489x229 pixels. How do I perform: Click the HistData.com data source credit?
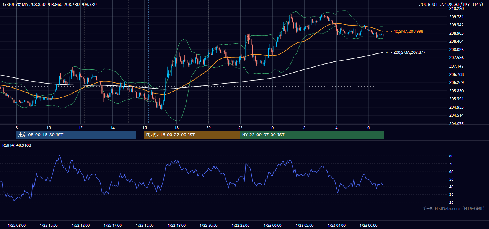pos(454,208)
